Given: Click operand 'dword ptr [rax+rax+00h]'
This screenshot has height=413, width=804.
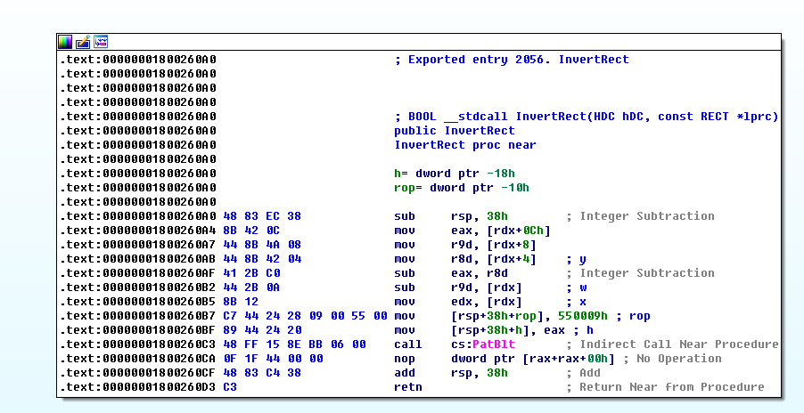Looking at the screenshot, I should 533,359.
